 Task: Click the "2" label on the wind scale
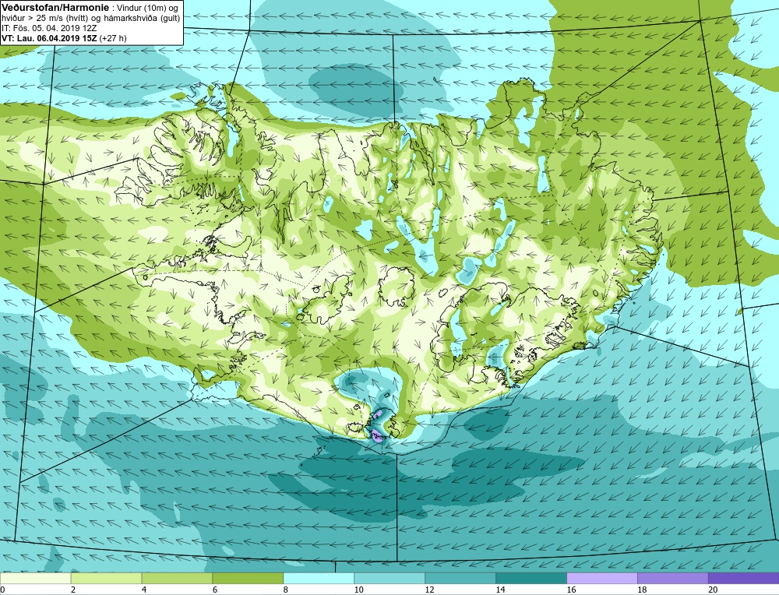click(x=73, y=590)
